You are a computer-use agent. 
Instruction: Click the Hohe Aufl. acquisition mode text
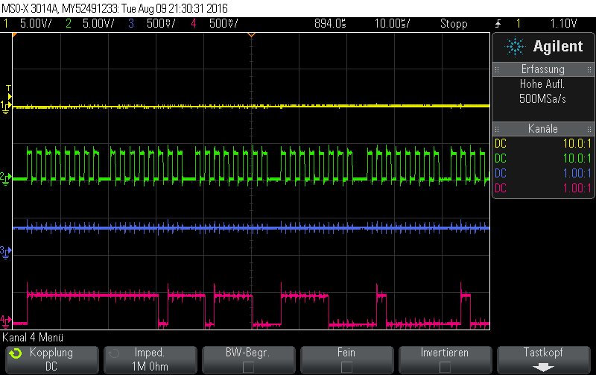point(542,83)
